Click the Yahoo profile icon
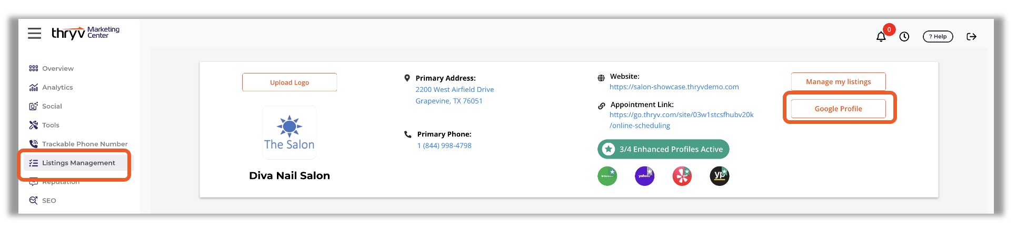Image resolution: width=1016 pixels, height=231 pixels. (x=644, y=176)
